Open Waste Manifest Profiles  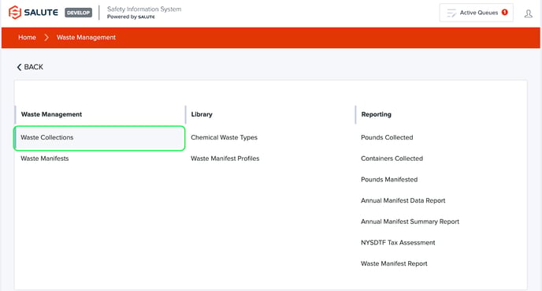click(225, 159)
